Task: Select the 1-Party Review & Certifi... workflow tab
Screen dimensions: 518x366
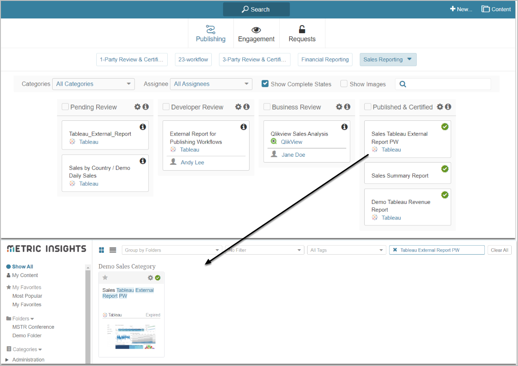Action: pyautogui.click(x=132, y=59)
